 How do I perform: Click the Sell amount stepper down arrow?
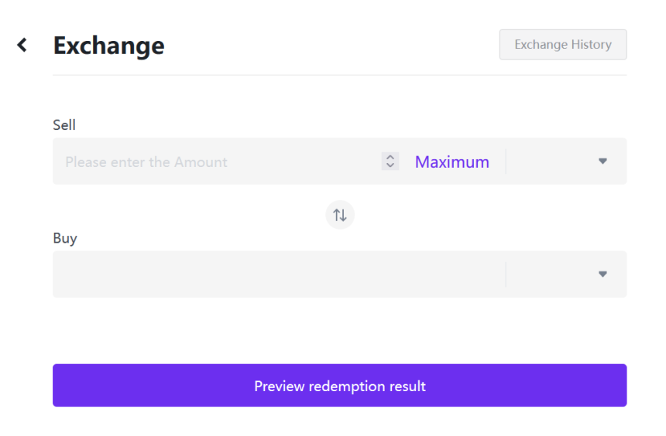pyautogui.click(x=390, y=165)
